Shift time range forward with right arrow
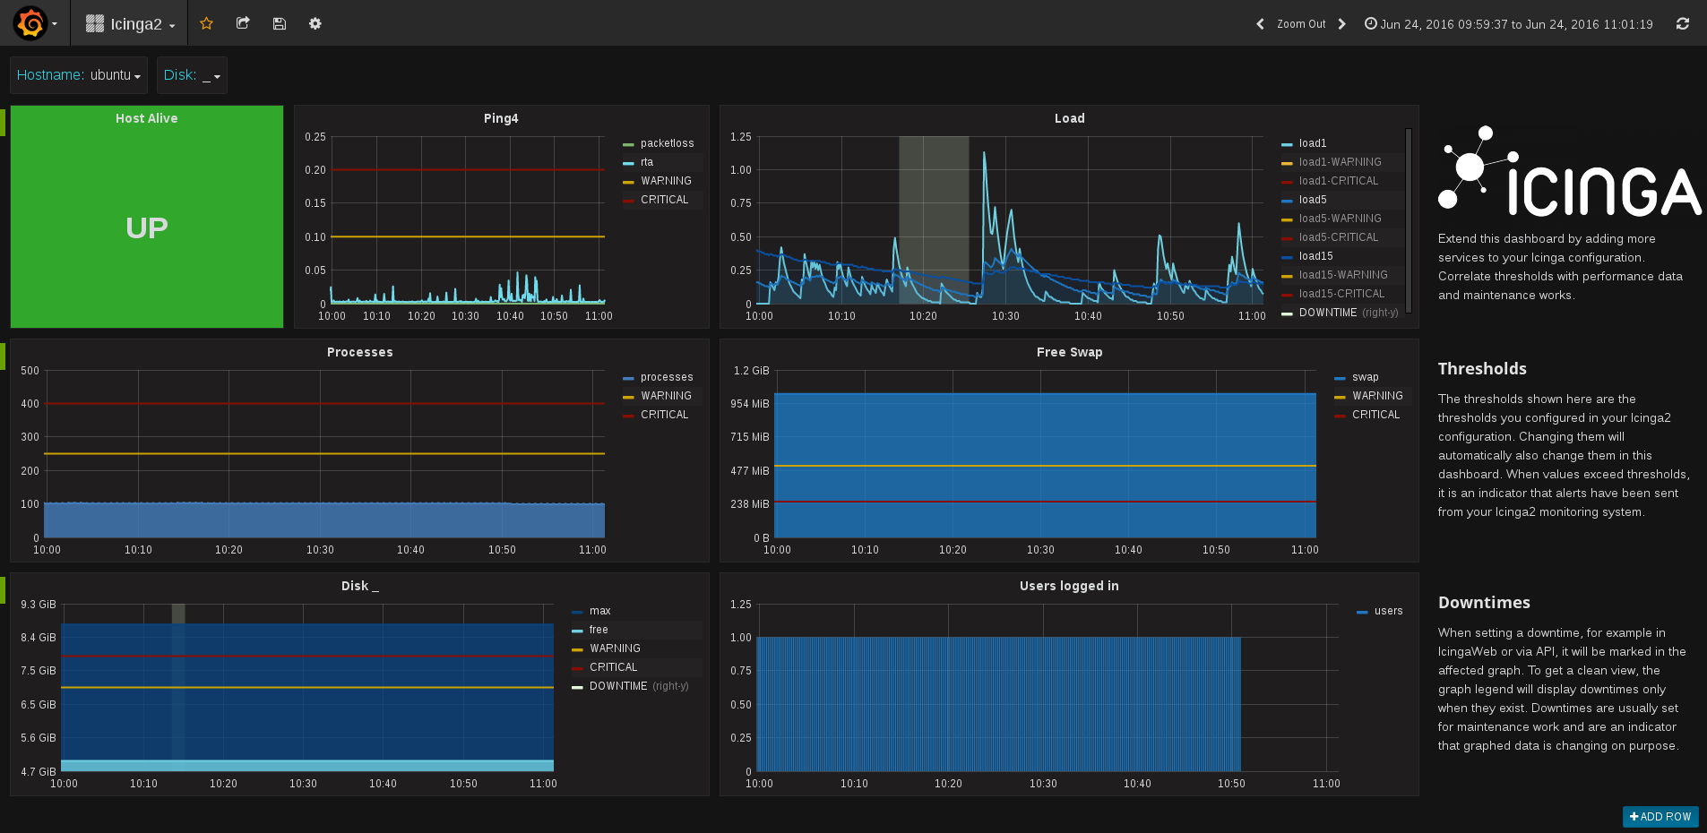1707x833 pixels. pos(1341,24)
